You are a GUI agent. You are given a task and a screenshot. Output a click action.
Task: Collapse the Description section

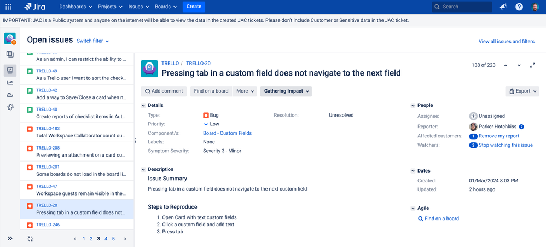pos(143,169)
